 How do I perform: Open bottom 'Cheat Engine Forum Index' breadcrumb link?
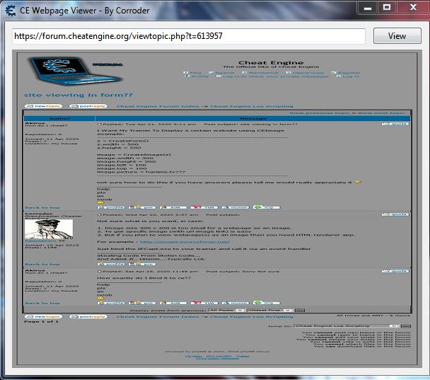[158, 316]
